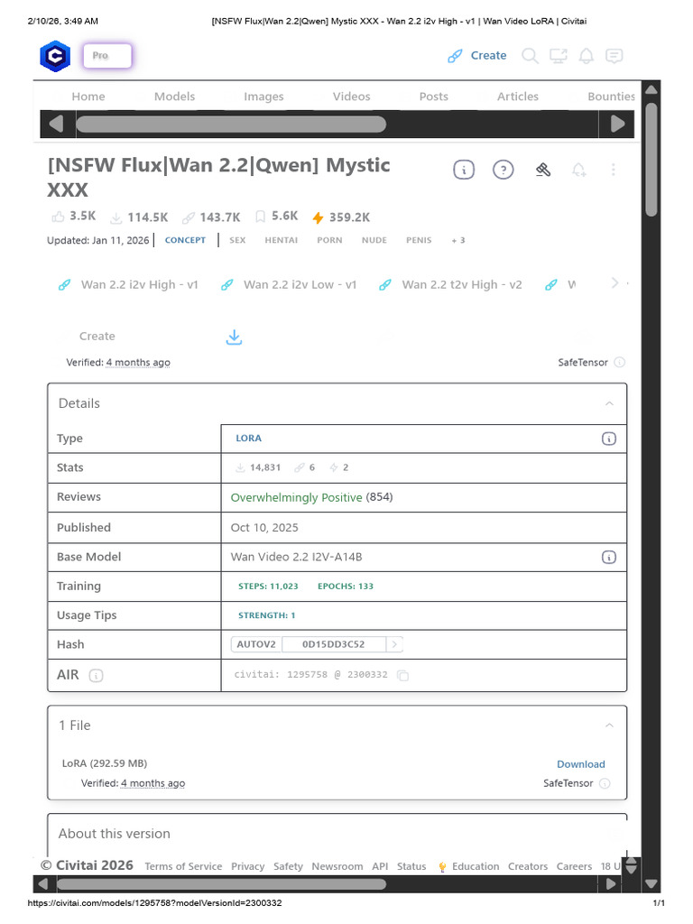Toggle model notifications bell-plus icon
Viewport: 693px width, 924px height.
[578, 170]
